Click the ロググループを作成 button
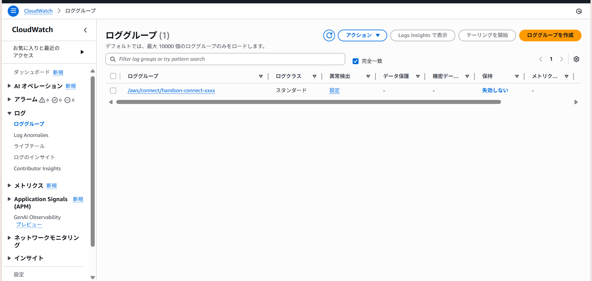The image size is (592, 281). (x=550, y=35)
